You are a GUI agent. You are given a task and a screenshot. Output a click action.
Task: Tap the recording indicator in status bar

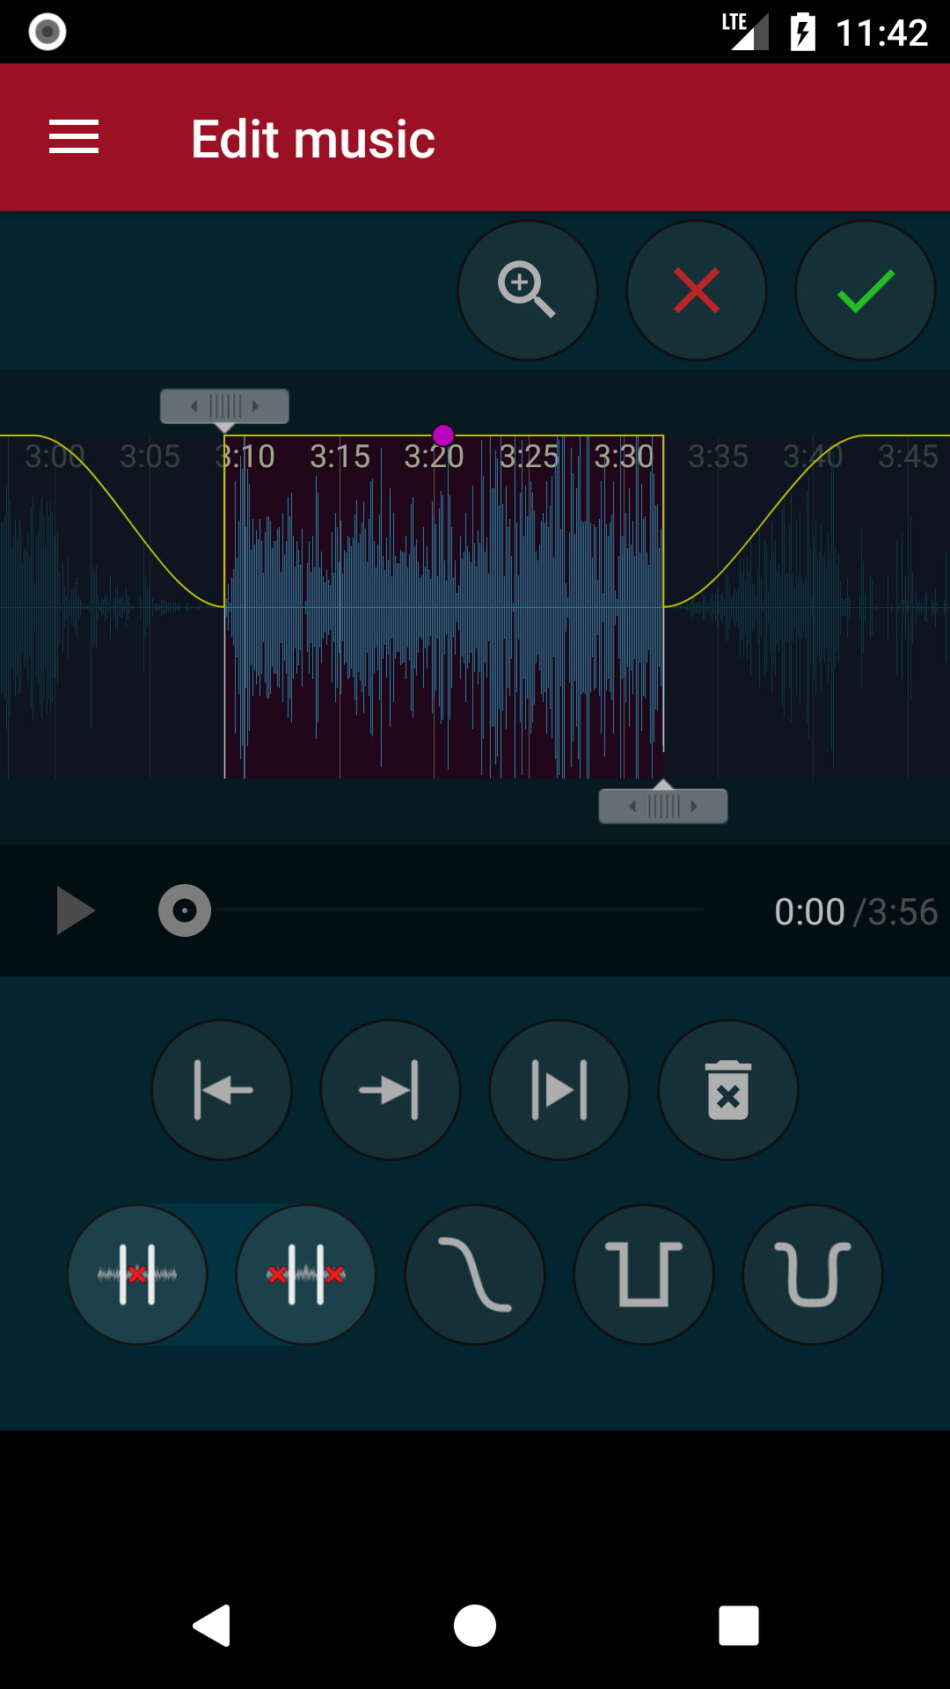coord(47,33)
